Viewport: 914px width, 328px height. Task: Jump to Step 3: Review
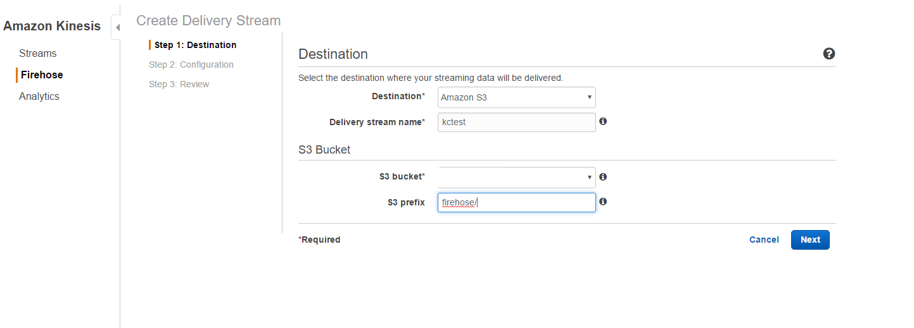point(179,84)
